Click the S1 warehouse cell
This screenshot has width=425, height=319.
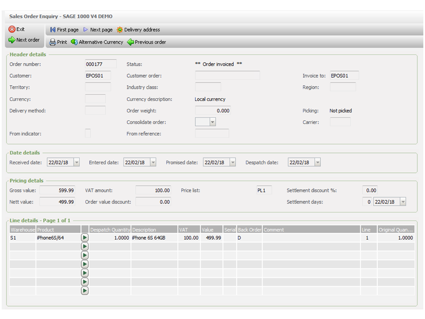tap(22, 238)
